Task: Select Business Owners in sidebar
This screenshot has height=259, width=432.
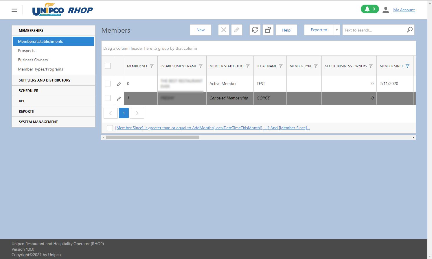Action: 33,60
